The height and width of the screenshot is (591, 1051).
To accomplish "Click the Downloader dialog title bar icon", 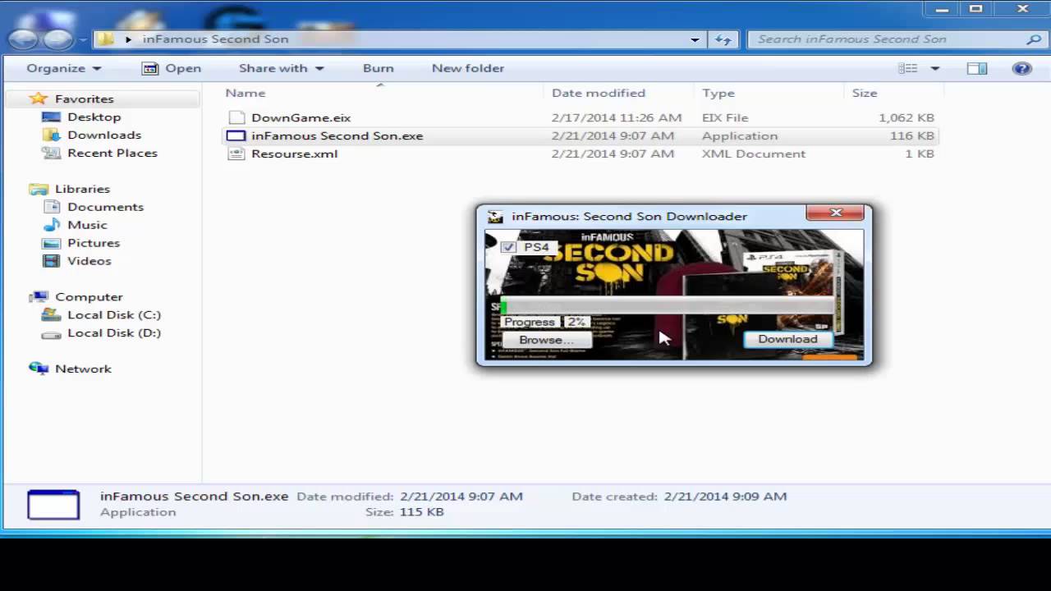I will pos(495,217).
